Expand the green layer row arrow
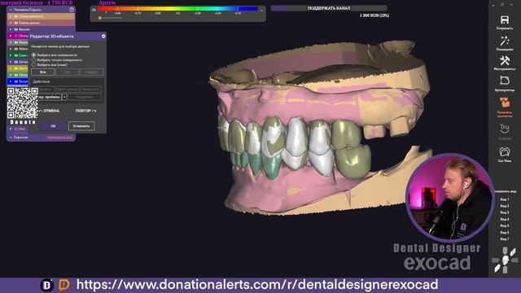 pyautogui.click(x=11, y=55)
